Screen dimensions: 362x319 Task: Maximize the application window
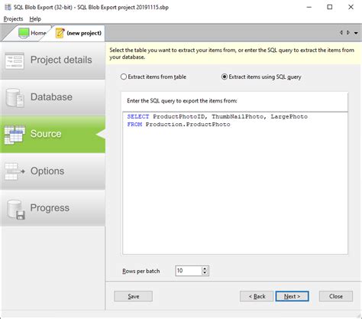coord(330,7)
